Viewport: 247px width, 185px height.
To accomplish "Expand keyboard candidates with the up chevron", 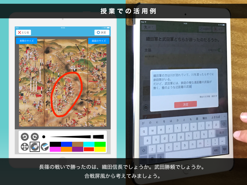I will click(x=224, y=117).
